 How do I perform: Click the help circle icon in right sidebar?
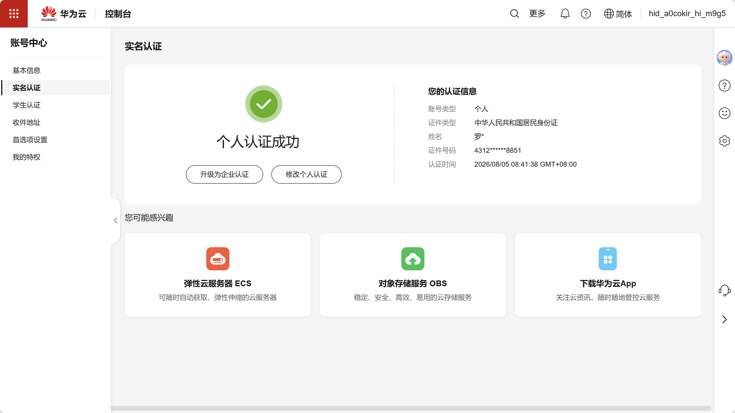tap(724, 85)
